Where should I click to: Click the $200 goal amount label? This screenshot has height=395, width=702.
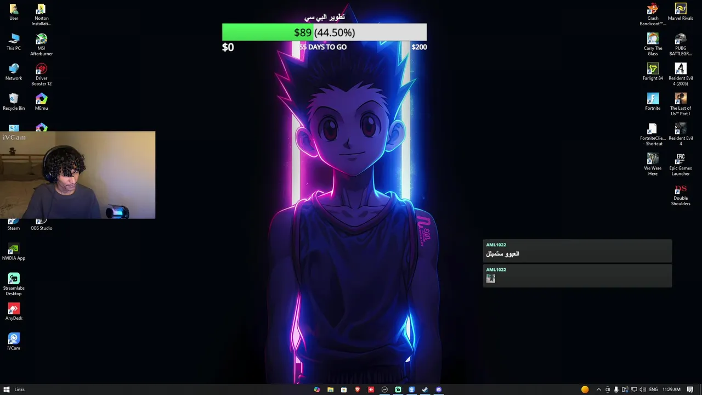tap(419, 47)
